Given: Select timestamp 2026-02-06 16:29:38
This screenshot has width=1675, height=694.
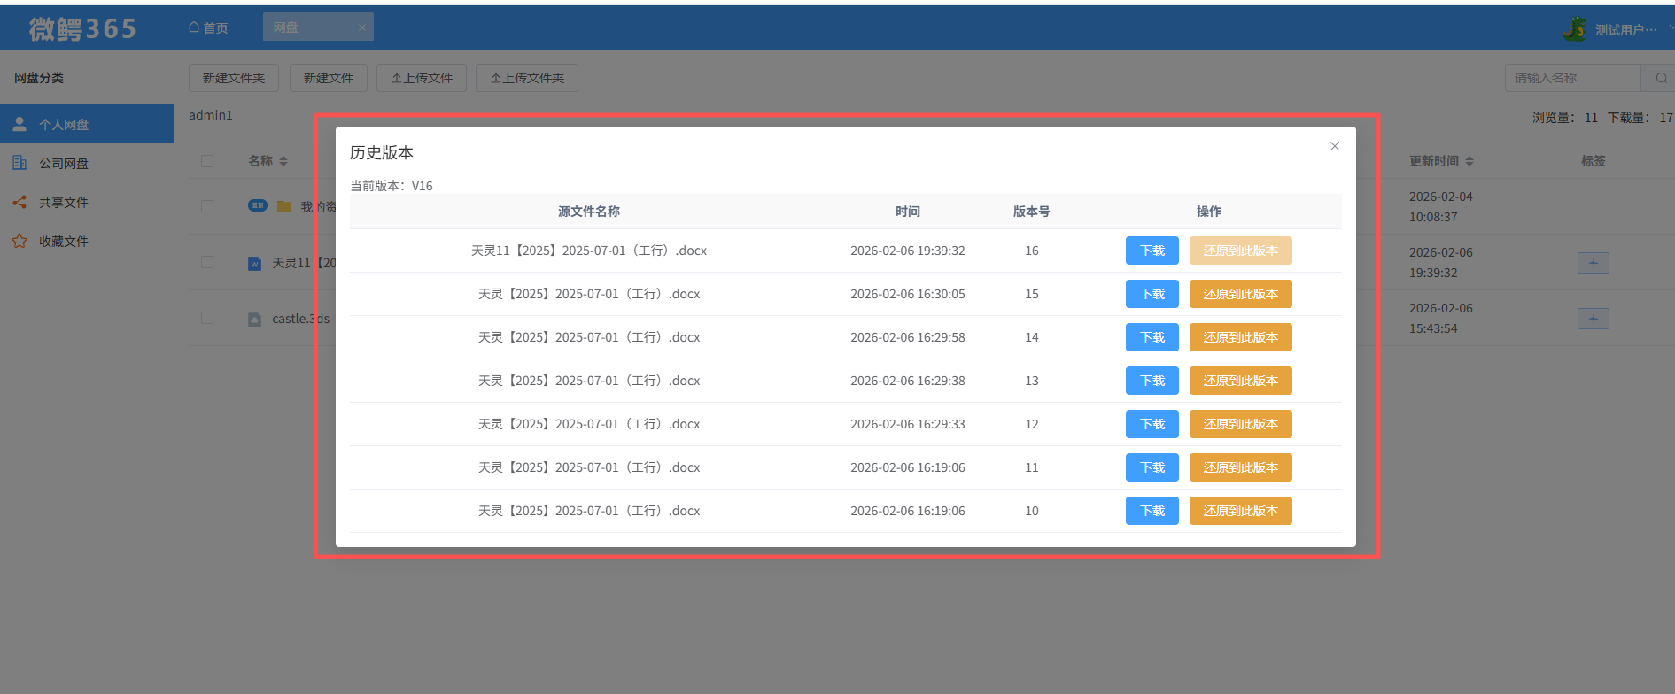Looking at the screenshot, I should coord(907,381).
